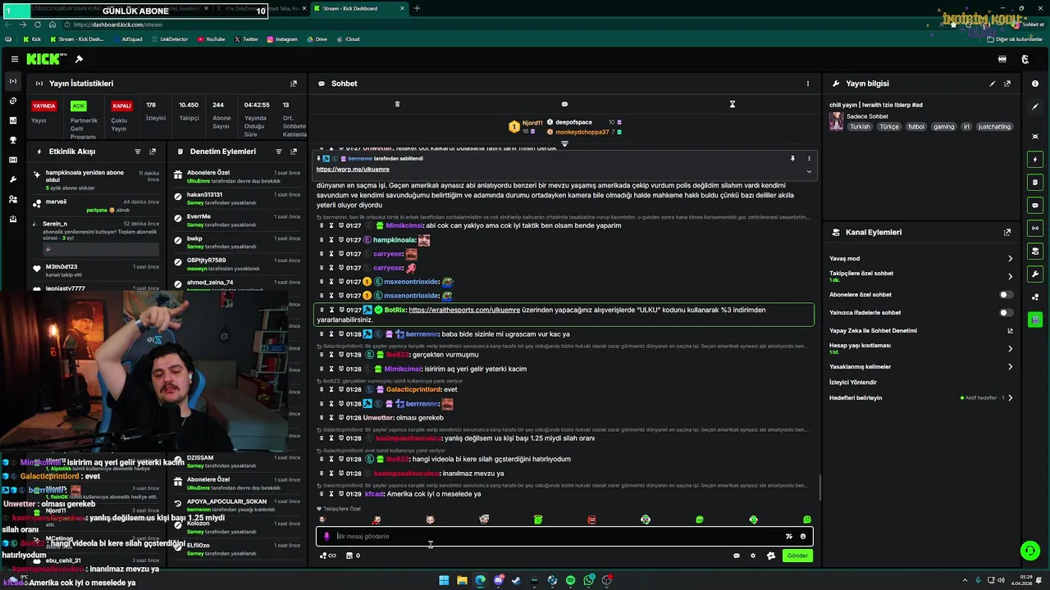Click the justchatting tag
Screen dimensions: 1050x590
(x=995, y=127)
